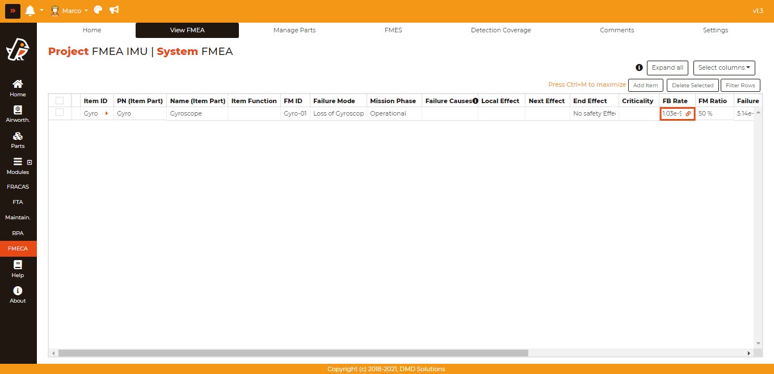Click the link icon in FB Rate cell
The width and height of the screenshot is (774, 374).
pos(688,114)
